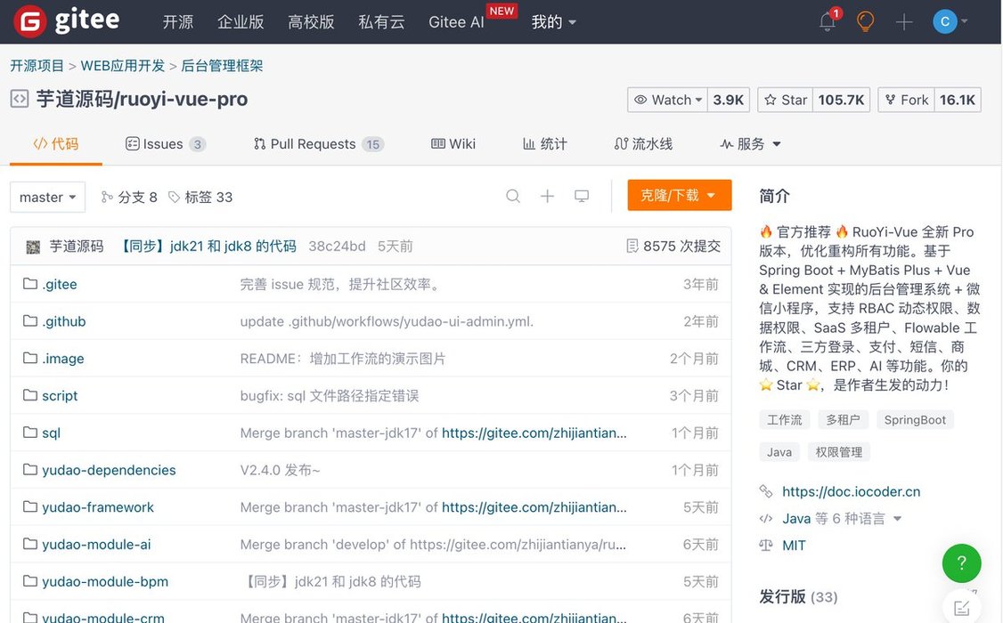Click the add file plus icon
This screenshot has width=1003, height=623.
point(547,196)
